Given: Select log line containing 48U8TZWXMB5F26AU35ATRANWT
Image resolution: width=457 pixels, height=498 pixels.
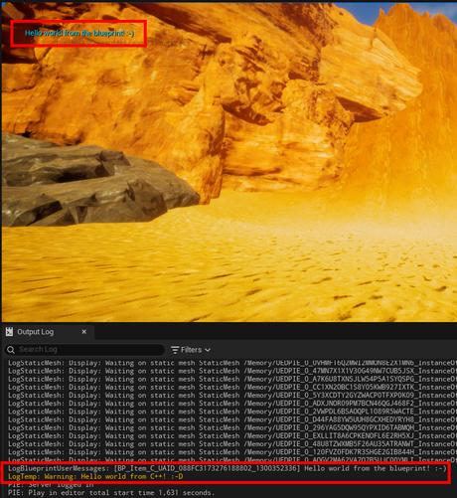Looking at the screenshot, I should 231,444.
